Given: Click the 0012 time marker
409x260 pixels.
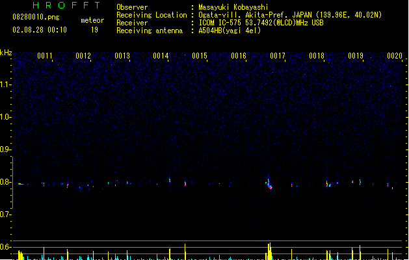Looking at the screenshot, I should tap(83, 56).
